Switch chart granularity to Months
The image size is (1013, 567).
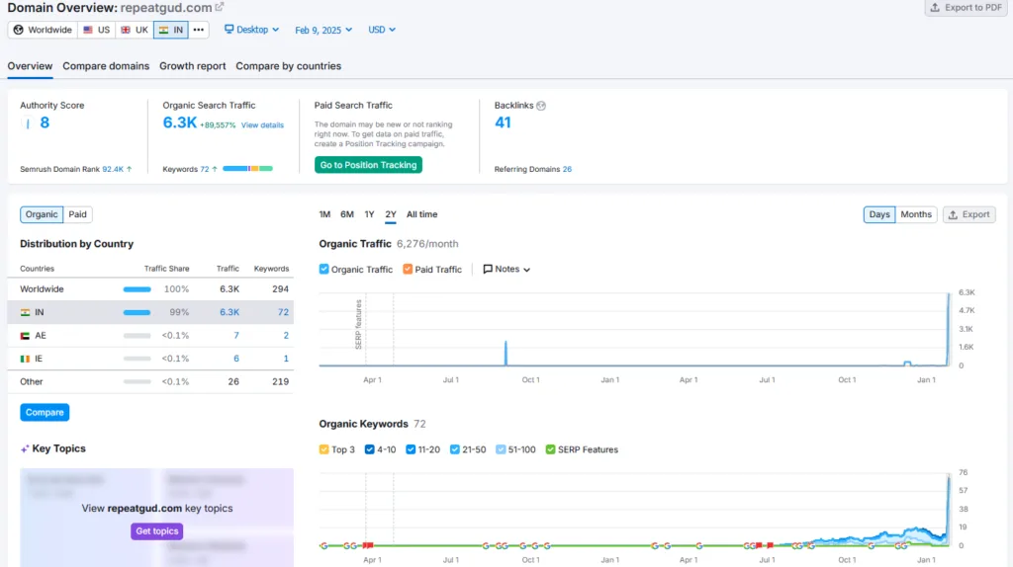pyautogui.click(x=916, y=214)
